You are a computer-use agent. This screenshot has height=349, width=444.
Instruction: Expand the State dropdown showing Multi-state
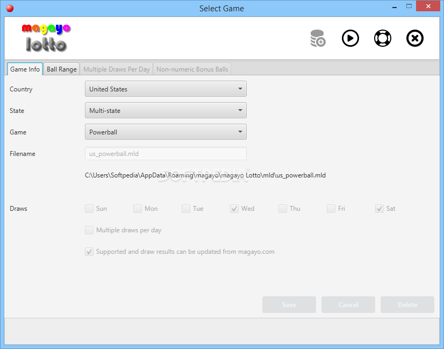166,110
